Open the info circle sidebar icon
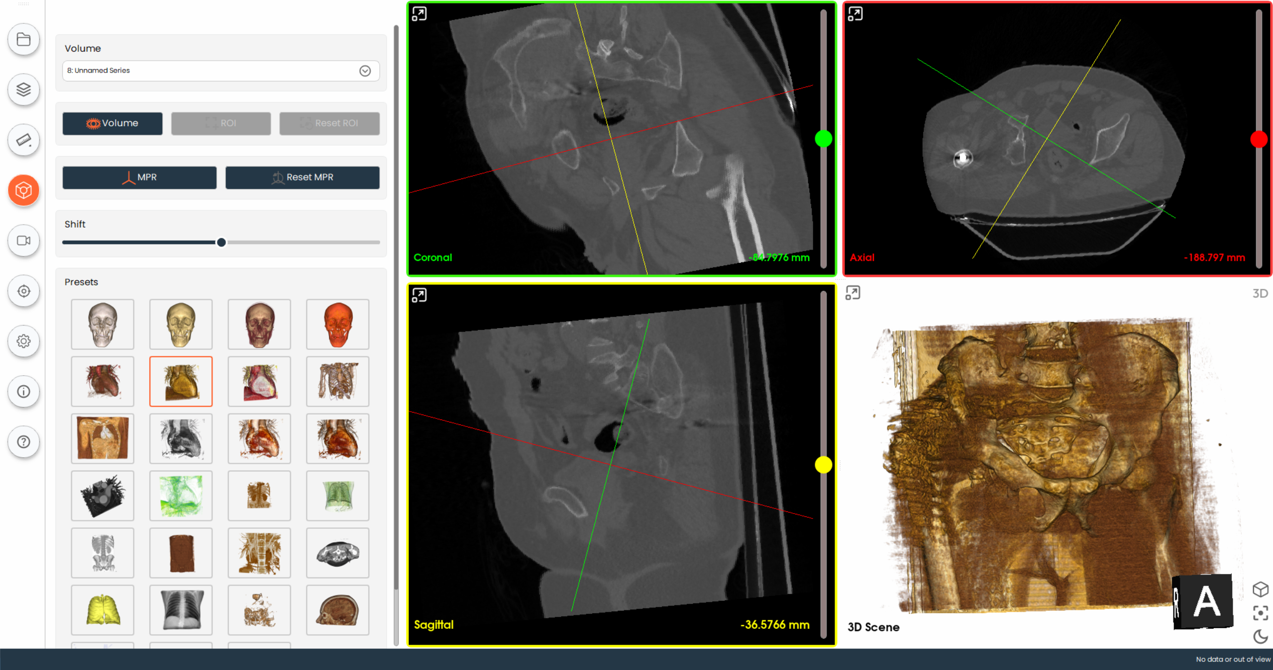Image resolution: width=1273 pixels, height=670 pixels. (23, 392)
